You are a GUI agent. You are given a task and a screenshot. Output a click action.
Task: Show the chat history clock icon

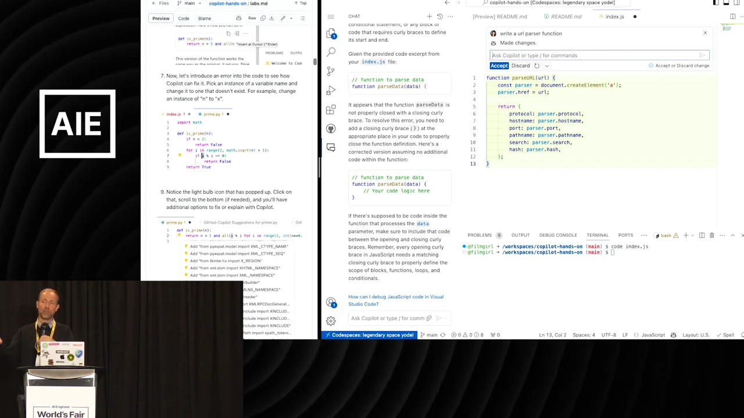point(439,16)
